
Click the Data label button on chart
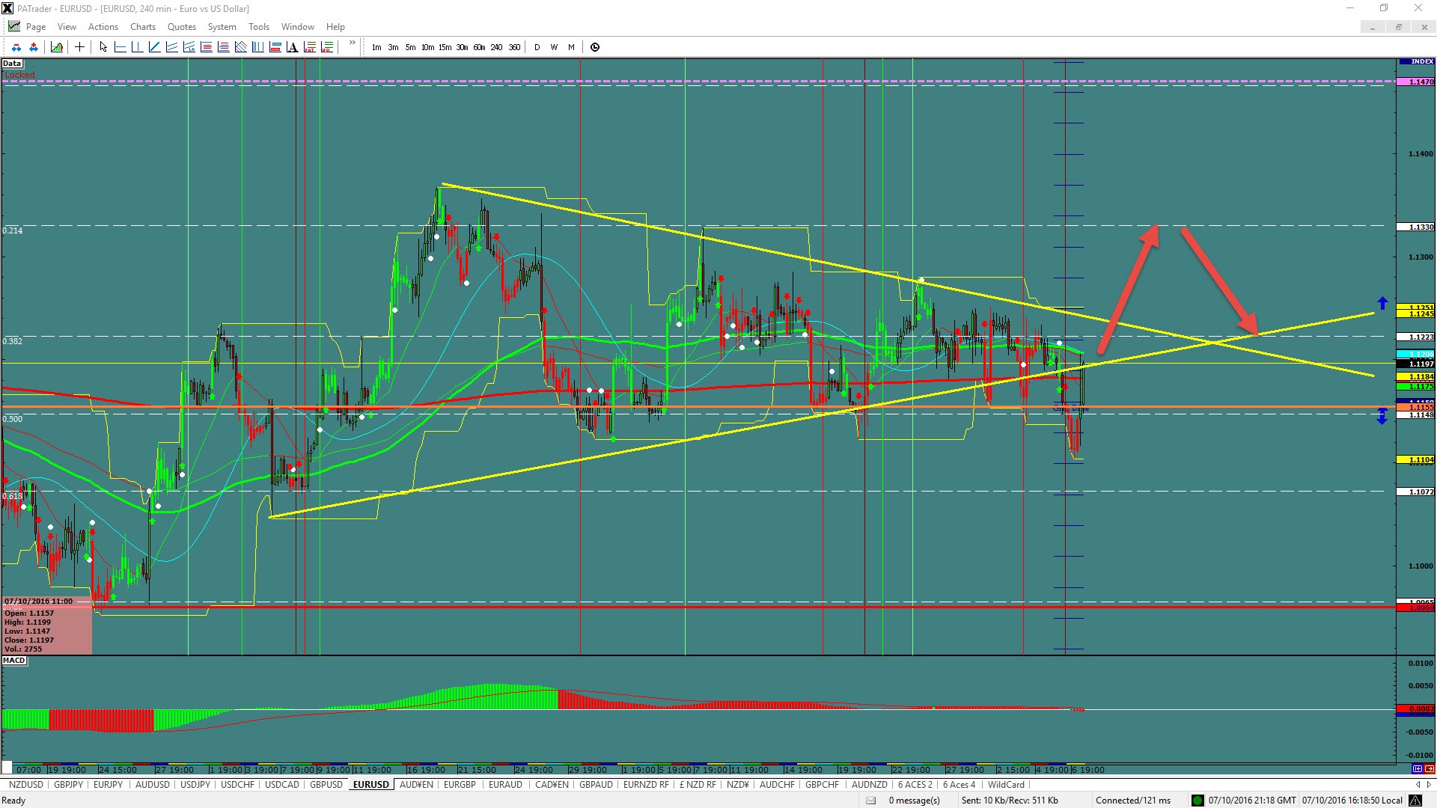coord(12,64)
